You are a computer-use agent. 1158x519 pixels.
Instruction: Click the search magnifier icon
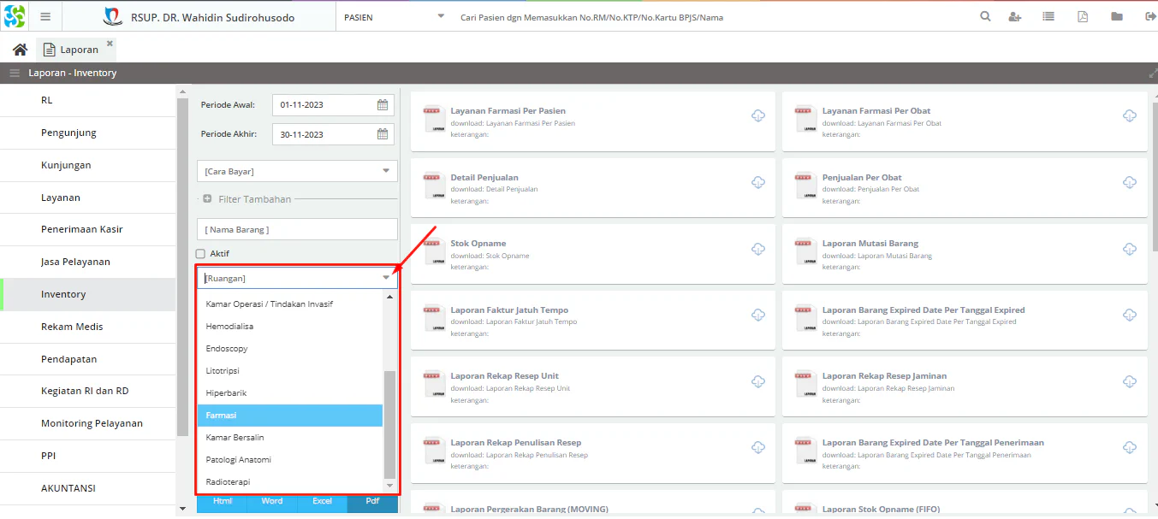[985, 16]
